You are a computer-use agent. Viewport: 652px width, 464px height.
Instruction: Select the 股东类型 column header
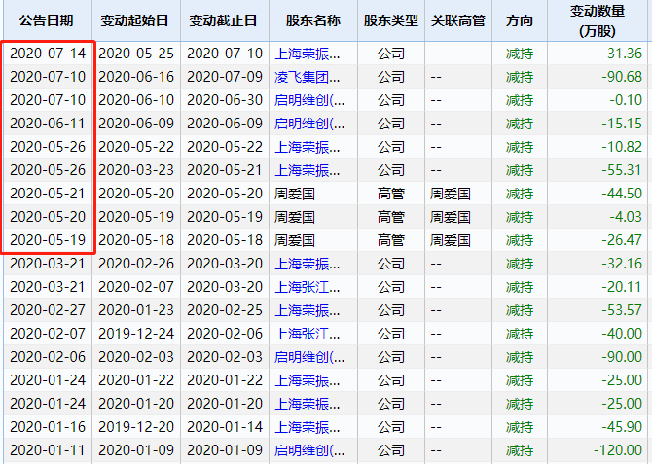point(391,20)
